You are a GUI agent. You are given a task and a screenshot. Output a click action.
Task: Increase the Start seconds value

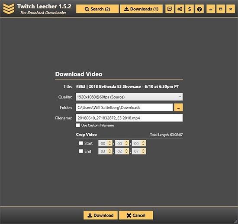143,142
